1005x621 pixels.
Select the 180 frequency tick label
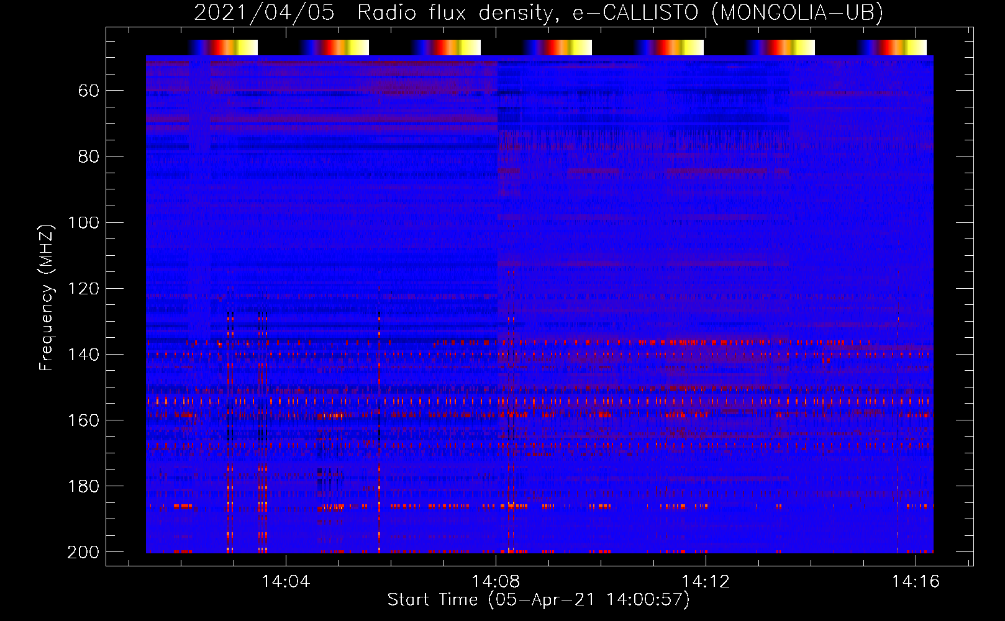click(83, 486)
